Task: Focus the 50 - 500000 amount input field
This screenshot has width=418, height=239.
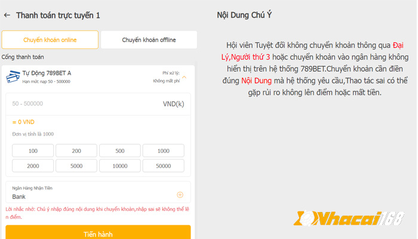Action: pyautogui.click(x=98, y=104)
